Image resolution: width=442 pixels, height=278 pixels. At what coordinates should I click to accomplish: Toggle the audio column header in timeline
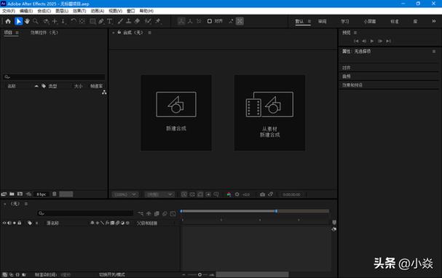point(9,223)
